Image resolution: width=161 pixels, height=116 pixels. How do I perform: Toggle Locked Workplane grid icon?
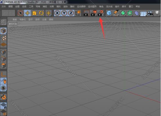pyautogui.click(x=3, y=106)
